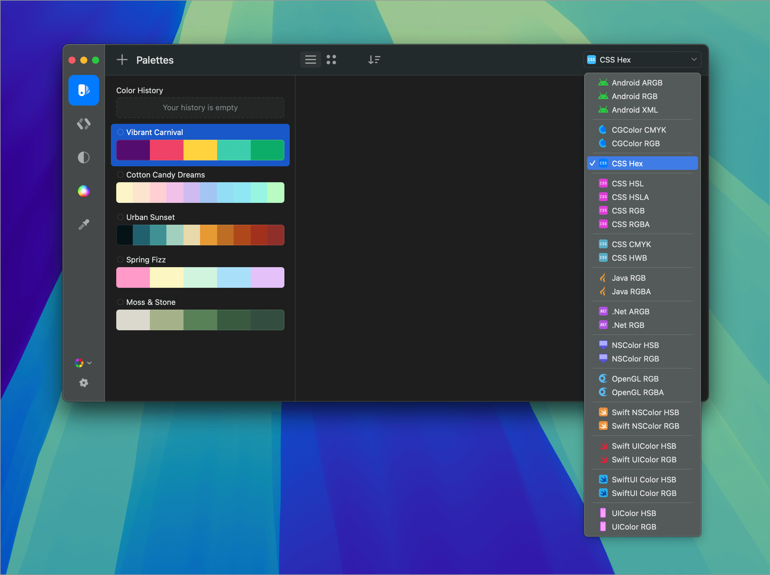Select the Palettes sidebar icon

click(83, 90)
